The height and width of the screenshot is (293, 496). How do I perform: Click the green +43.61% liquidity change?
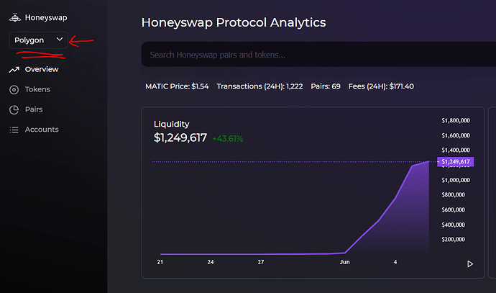228,138
